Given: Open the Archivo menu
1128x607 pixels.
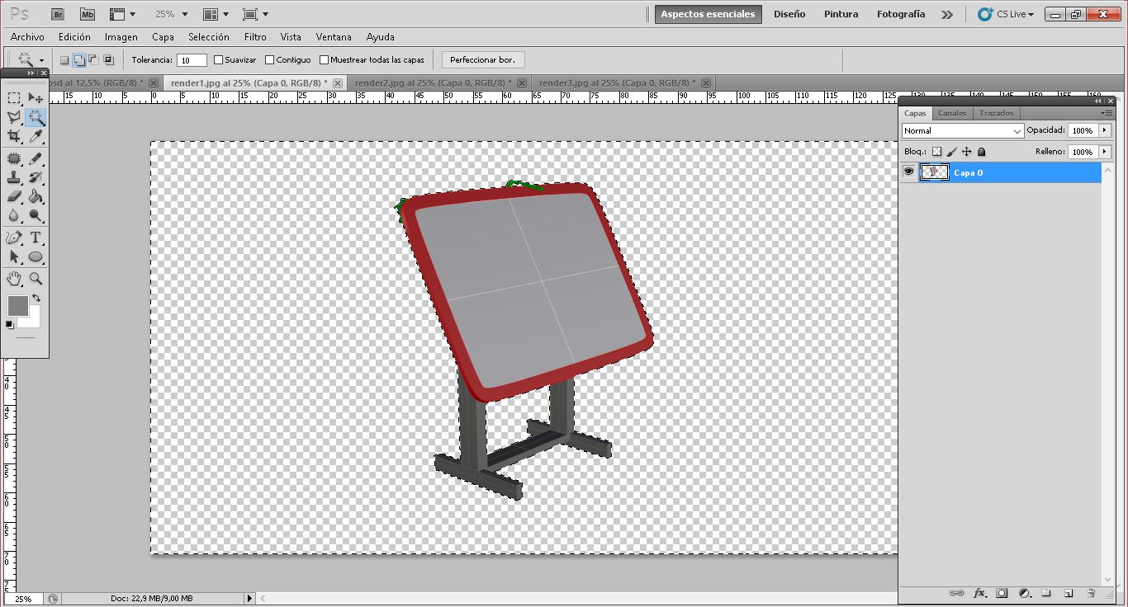Looking at the screenshot, I should pos(27,37).
